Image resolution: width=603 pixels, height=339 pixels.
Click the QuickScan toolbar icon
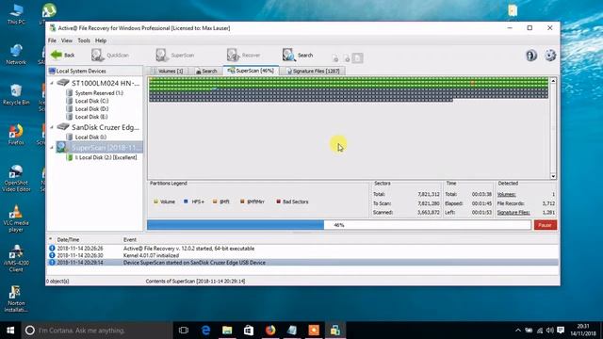(x=98, y=55)
